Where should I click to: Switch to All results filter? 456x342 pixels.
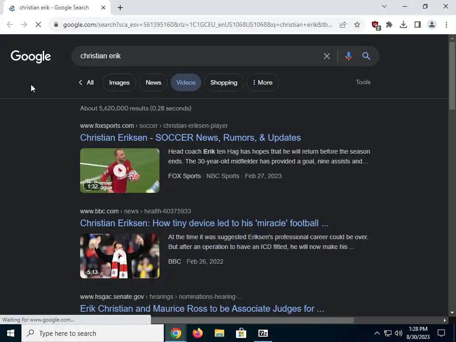[x=86, y=82]
